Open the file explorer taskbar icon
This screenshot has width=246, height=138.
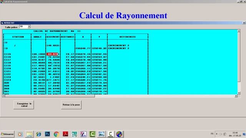(29, 134)
